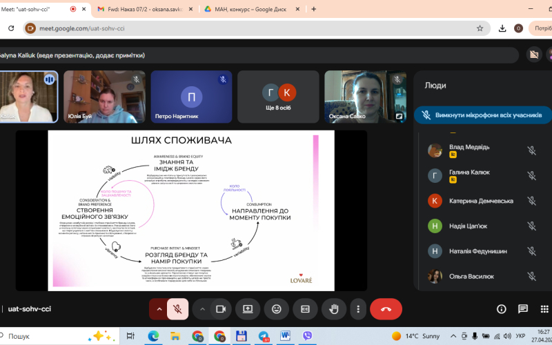Open a new browser tab
Image resolution: width=552 pixels, height=345 pixels.
(314, 9)
